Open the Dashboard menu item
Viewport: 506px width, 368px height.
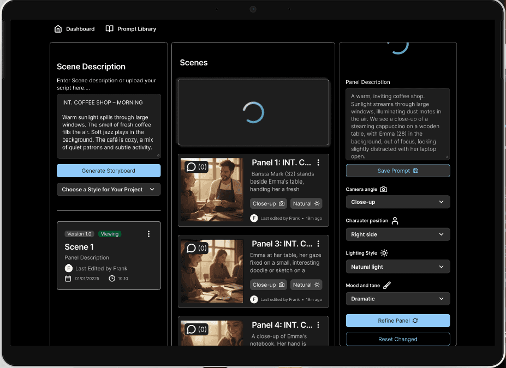(75, 29)
